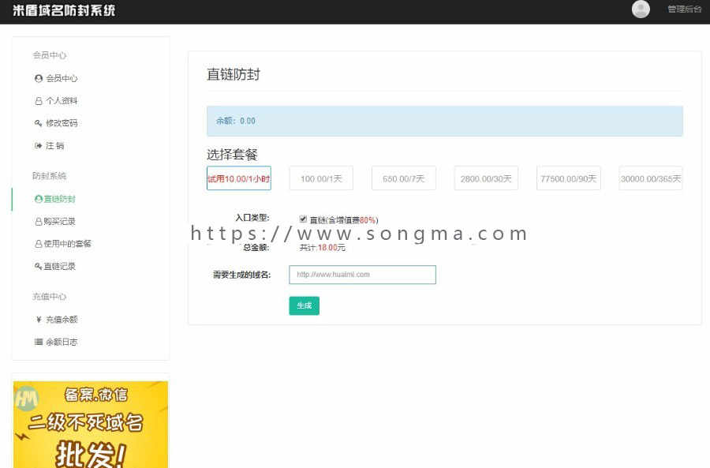
Task: Click the 直链防封 green user icon
Action: pos(39,199)
